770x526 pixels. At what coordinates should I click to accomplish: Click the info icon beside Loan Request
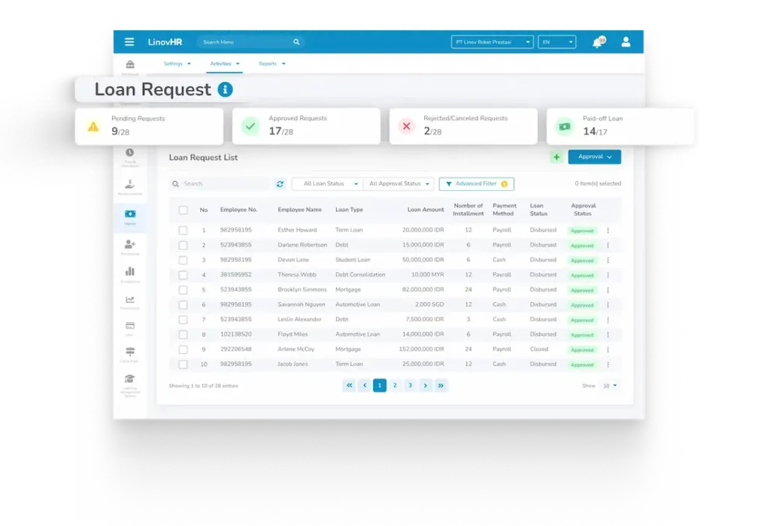225,89
